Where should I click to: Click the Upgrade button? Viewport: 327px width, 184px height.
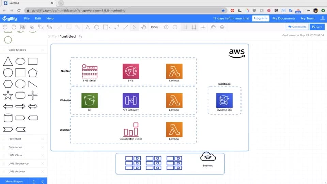(x=261, y=18)
